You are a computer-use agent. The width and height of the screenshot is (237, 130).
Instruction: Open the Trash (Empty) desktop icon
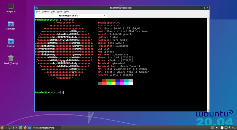[11, 58]
